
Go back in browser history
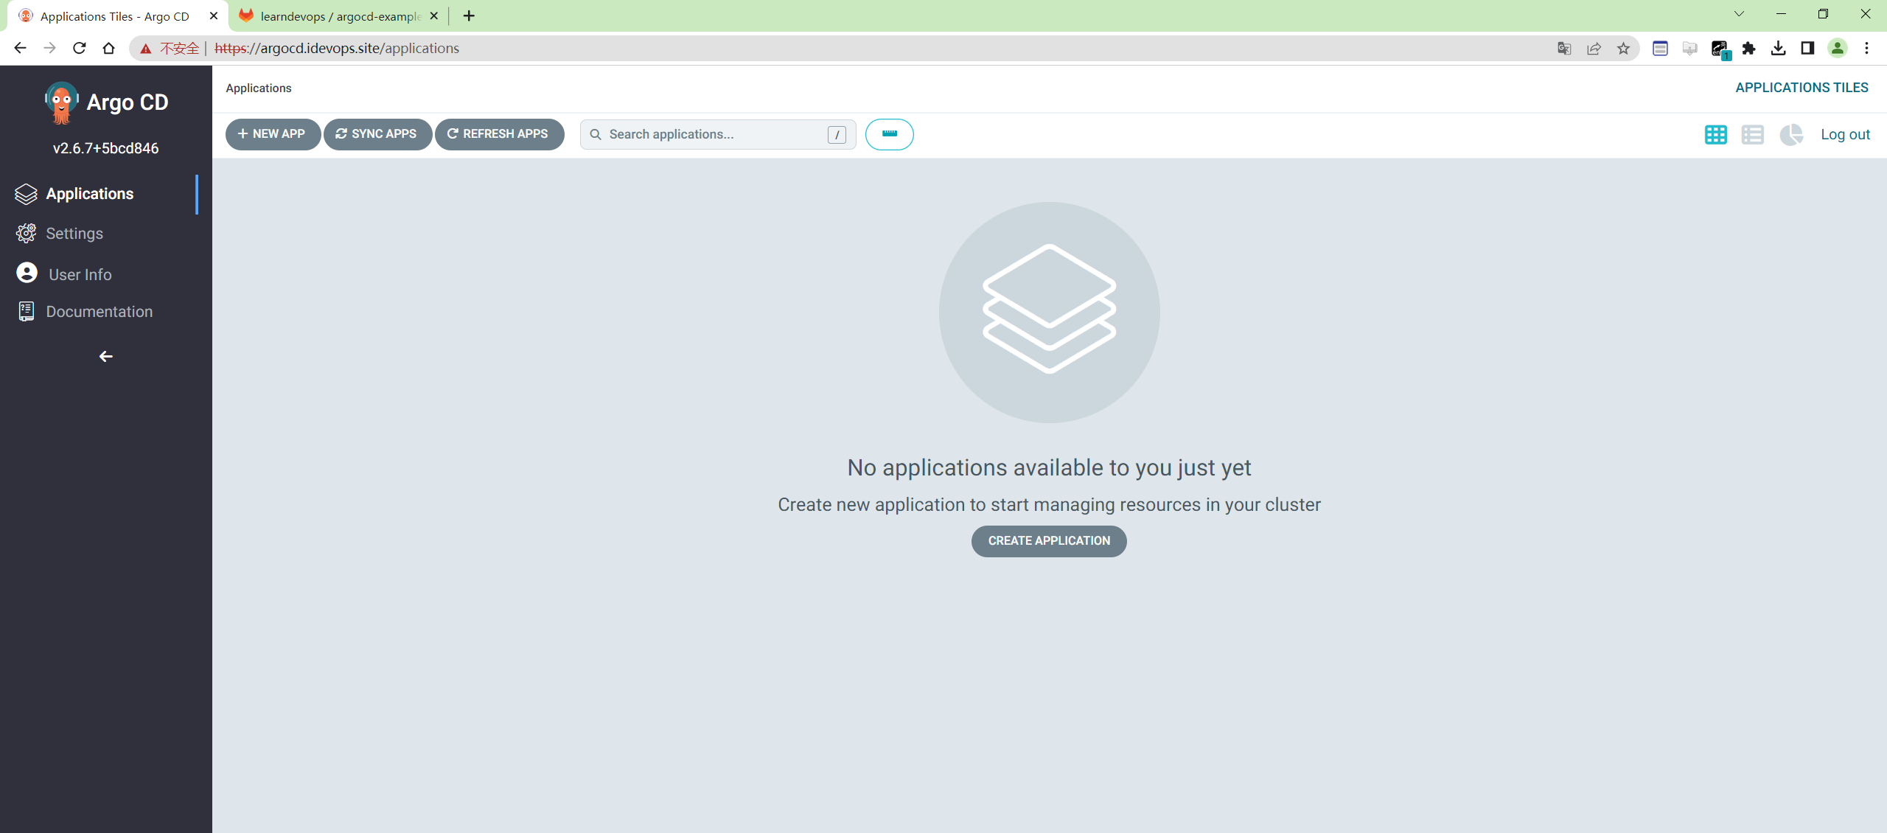(20, 48)
